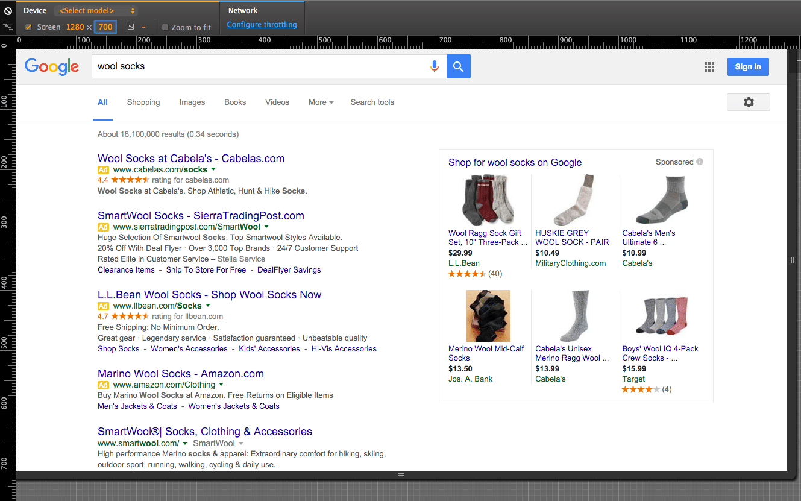Viewport: 801px width, 501px height.
Task: Open Cabela's Men's Ultimate sock image
Action: point(661,201)
